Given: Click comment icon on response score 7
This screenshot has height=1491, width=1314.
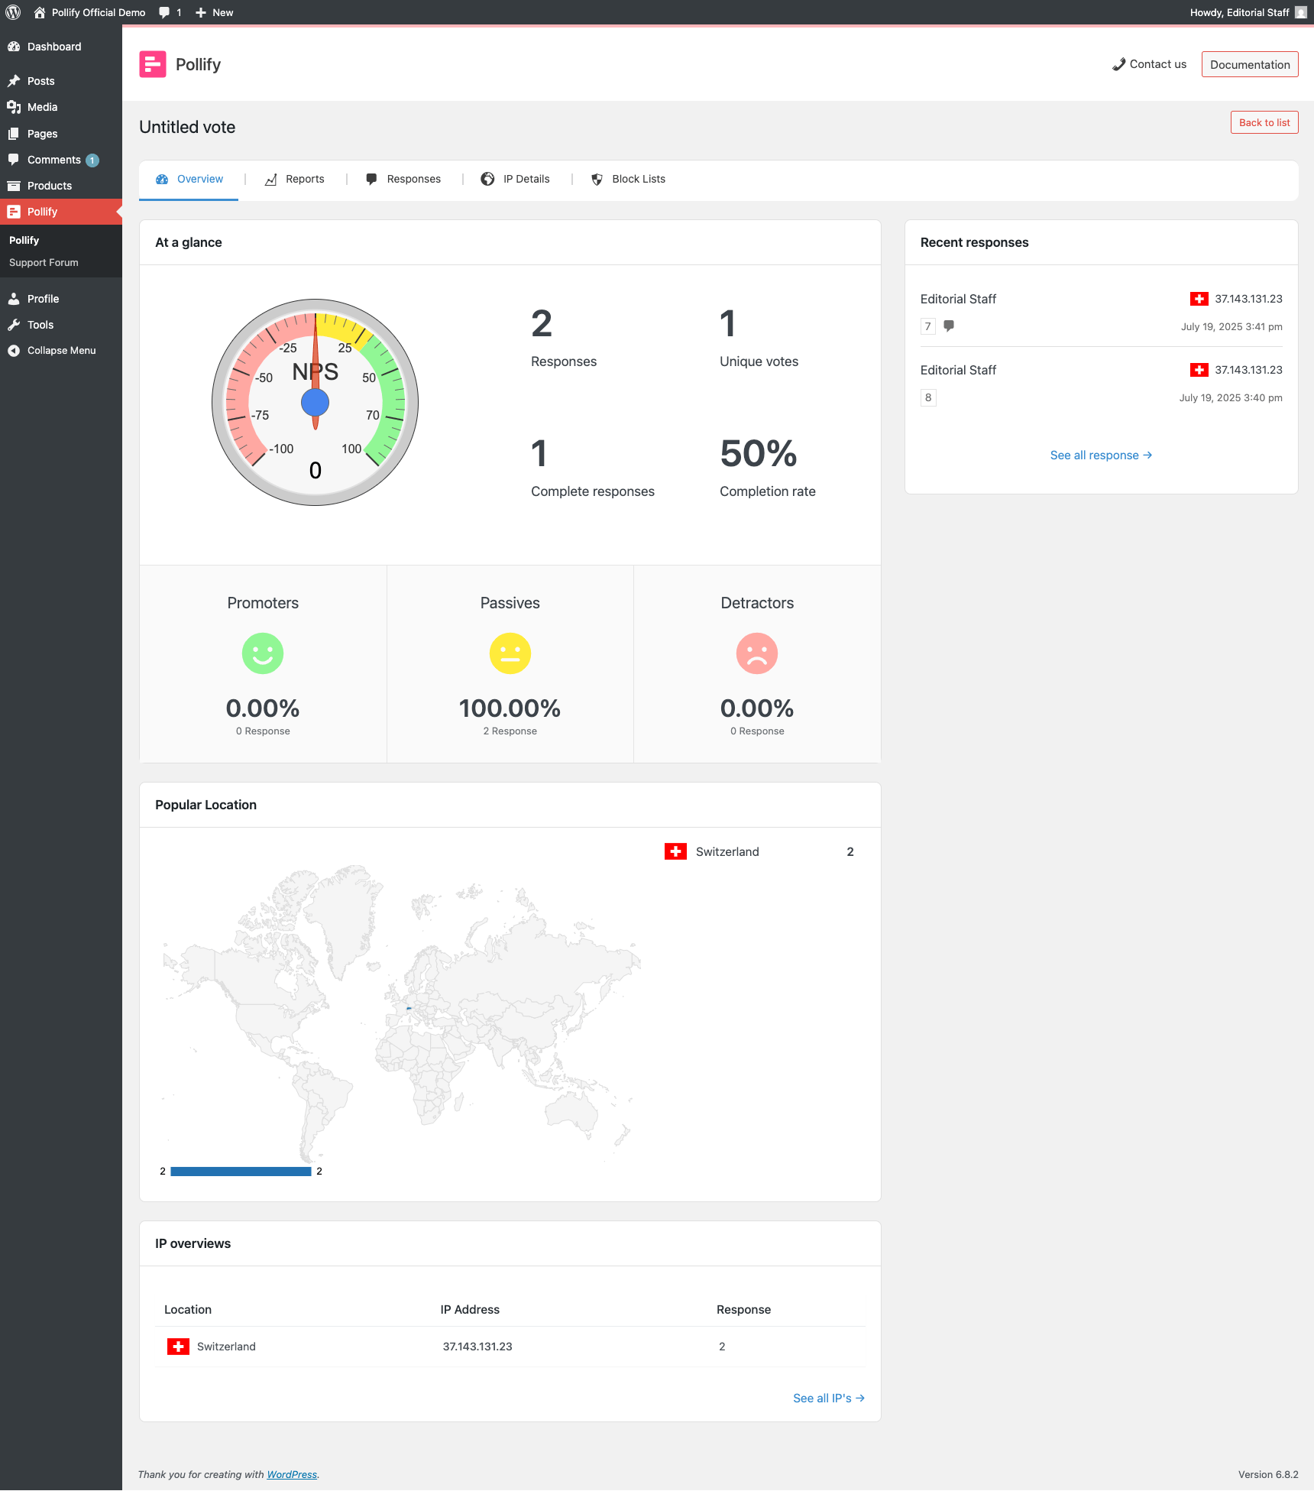Looking at the screenshot, I should click(x=949, y=326).
